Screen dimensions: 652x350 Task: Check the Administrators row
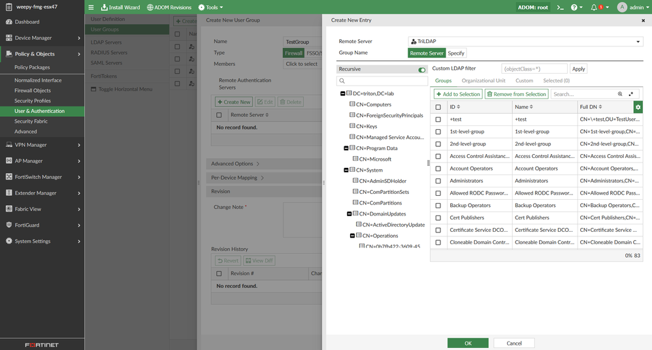tap(438, 181)
